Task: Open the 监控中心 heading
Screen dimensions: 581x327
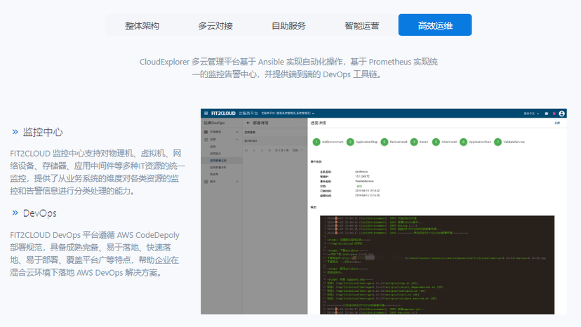Action: (43, 132)
